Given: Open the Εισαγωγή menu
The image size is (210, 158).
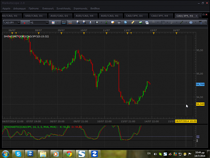Looking at the screenshot, I should point(48,8).
